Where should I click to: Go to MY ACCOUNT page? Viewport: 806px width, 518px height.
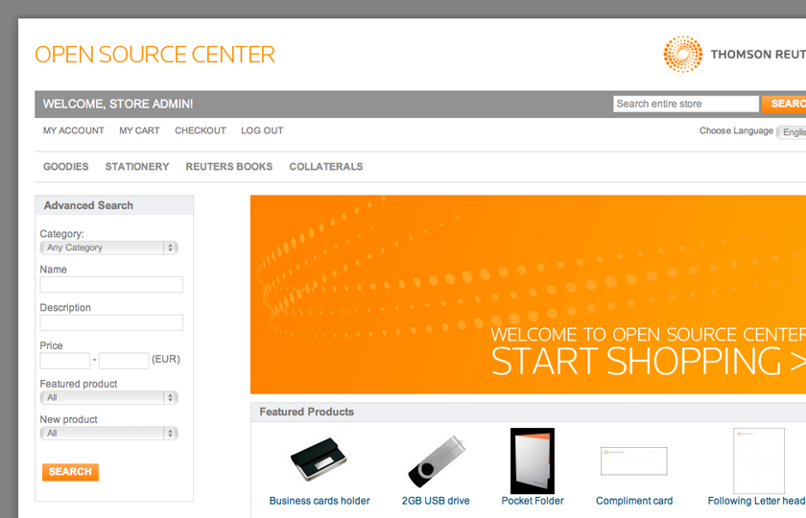74,130
